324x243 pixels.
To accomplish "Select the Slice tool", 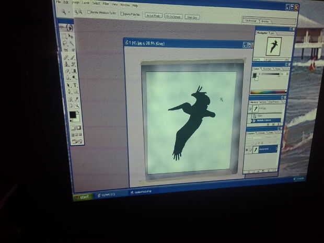I will click(72, 50).
